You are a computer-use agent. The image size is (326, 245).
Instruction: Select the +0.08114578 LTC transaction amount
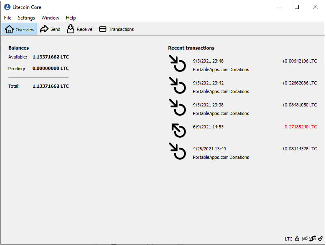coord(299,149)
